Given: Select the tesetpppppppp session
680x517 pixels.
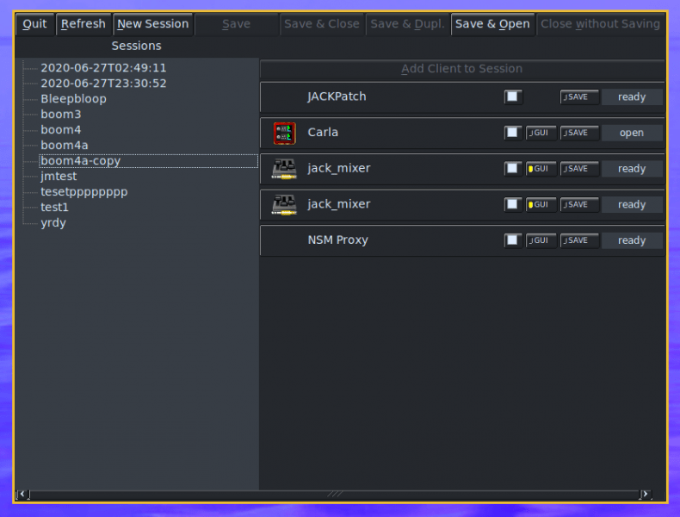Looking at the screenshot, I should [x=84, y=192].
